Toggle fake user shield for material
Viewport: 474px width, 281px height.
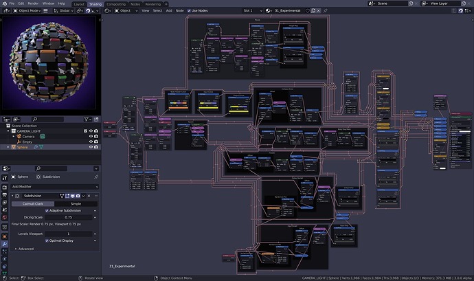[308, 10]
